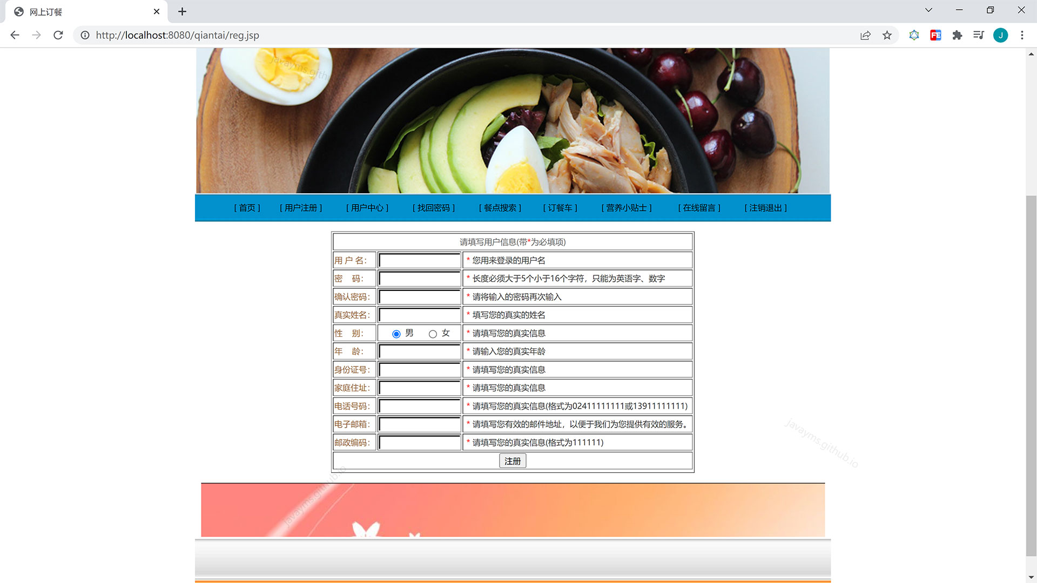Open the browser extensions puzzle icon
Screen dimensions: 1037x583
(957, 35)
